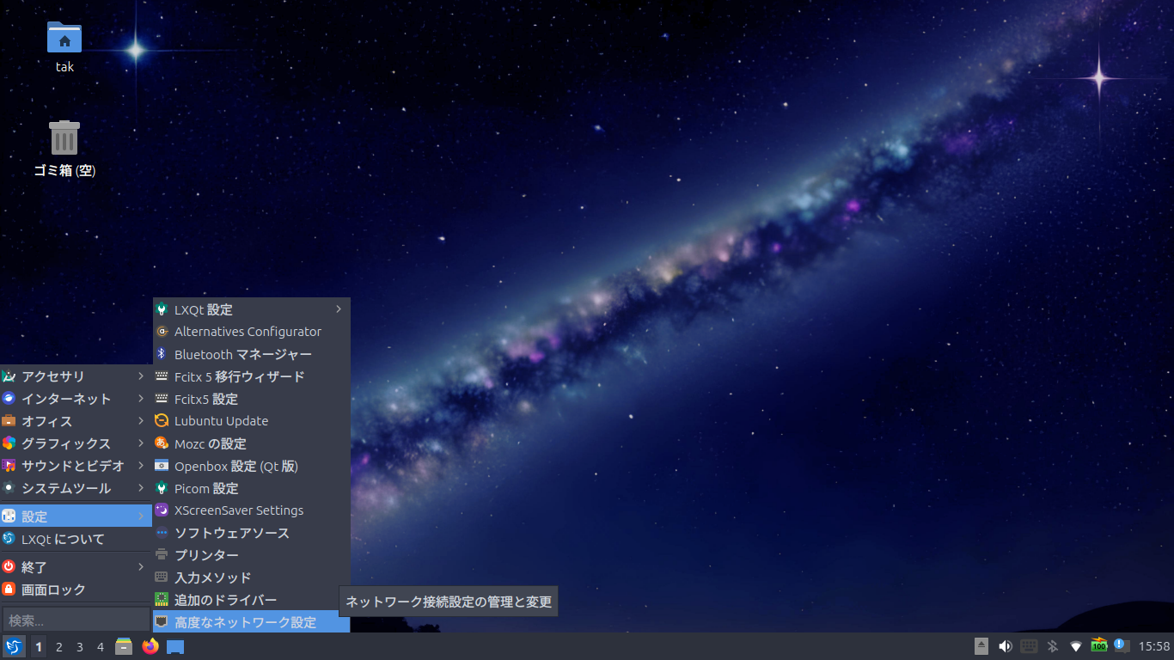This screenshot has width=1174, height=660.
Task: Open the Wi-Fi network tray icon
Action: click(1075, 646)
